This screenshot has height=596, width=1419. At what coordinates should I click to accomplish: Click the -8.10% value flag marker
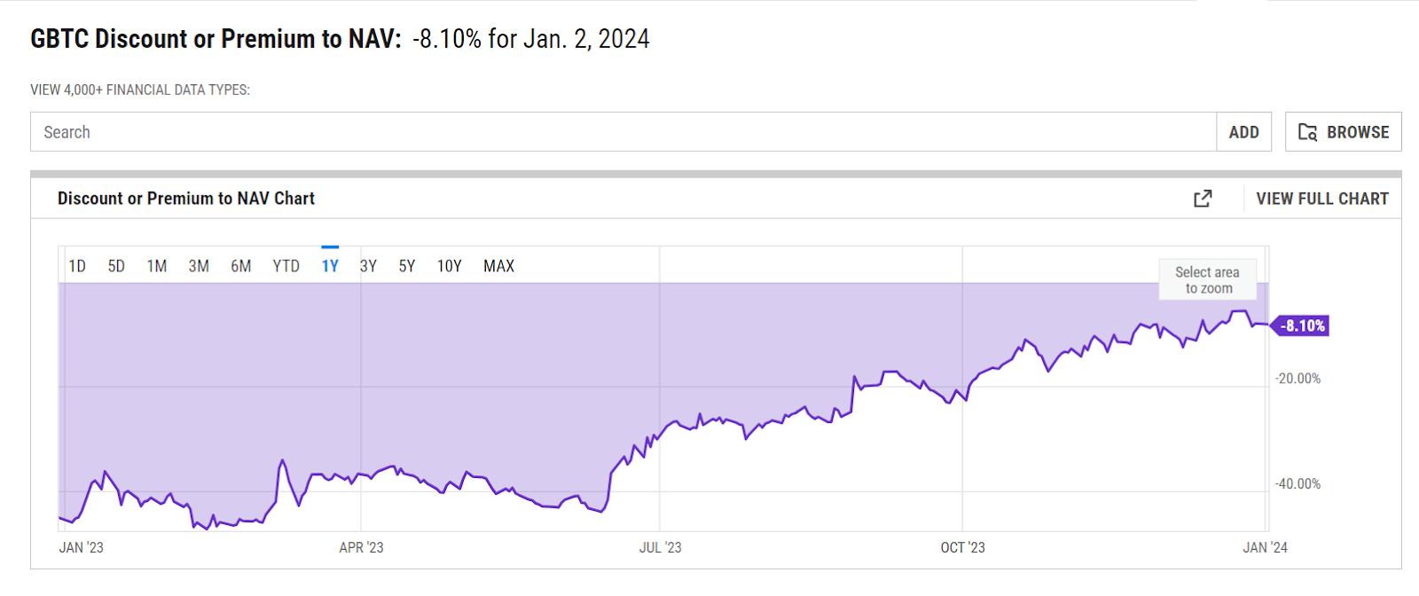tap(1302, 326)
